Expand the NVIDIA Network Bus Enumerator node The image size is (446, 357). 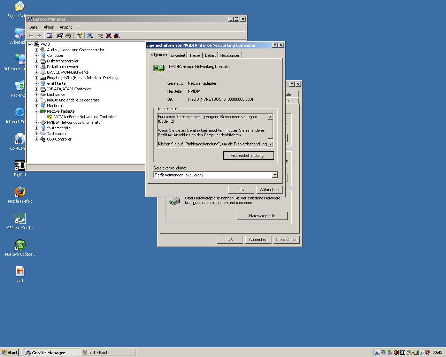coord(36,122)
